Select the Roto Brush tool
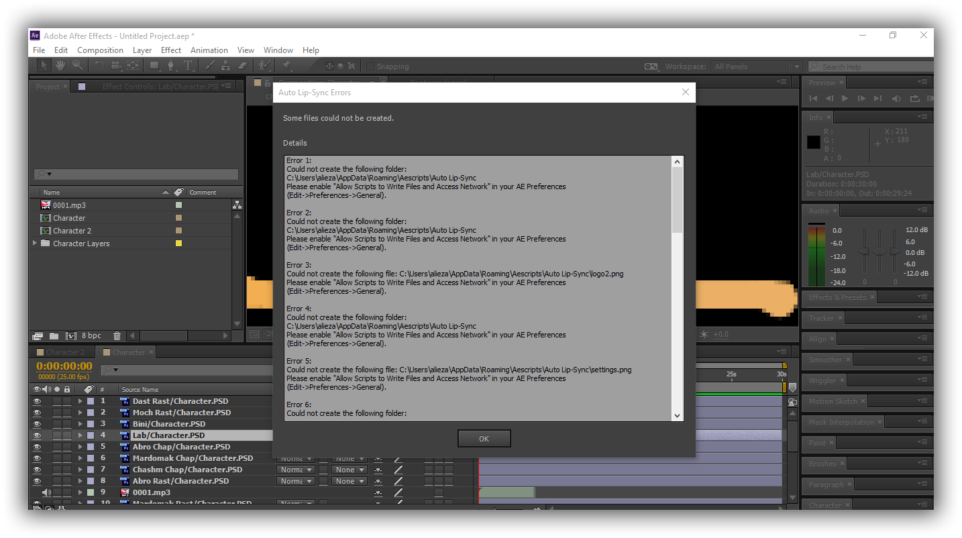Screen dimensions: 962x538 [264, 65]
